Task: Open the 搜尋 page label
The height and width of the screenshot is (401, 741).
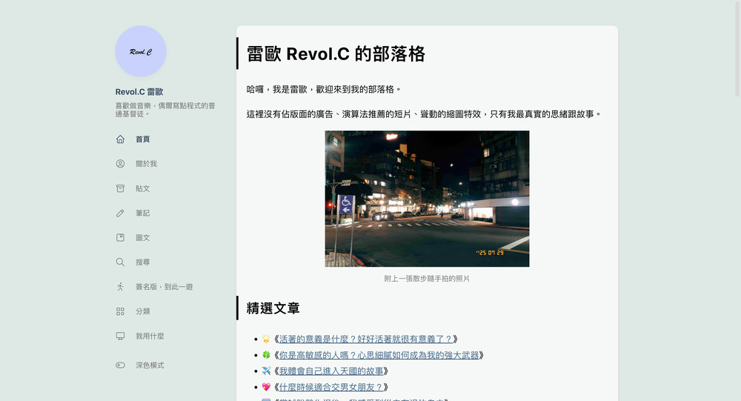Action: click(142, 262)
